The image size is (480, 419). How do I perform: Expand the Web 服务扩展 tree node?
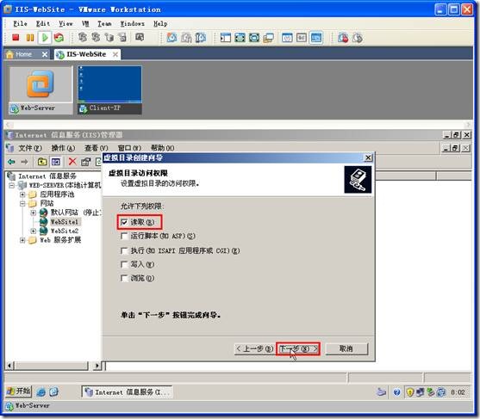(x=22, y=240)
